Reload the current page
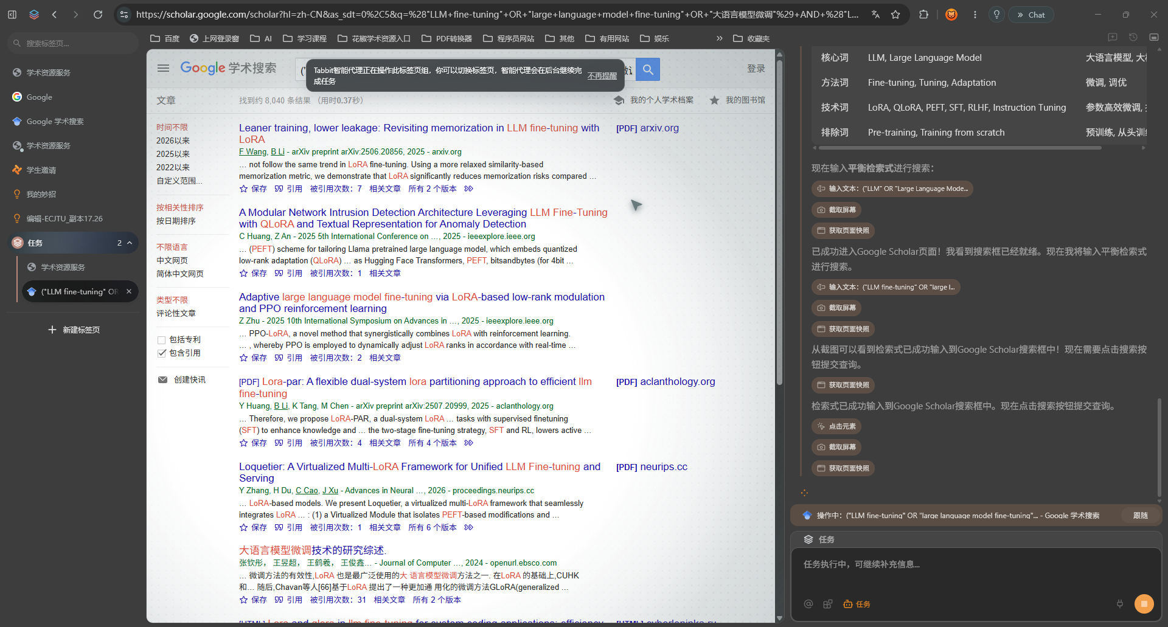 (98, 14)
